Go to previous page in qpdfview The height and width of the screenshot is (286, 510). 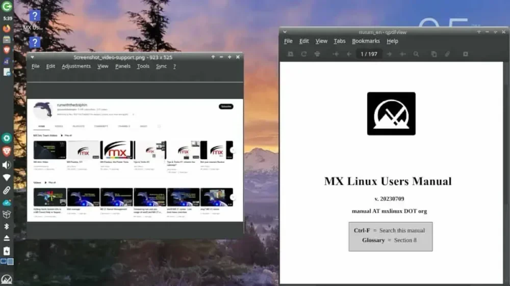(x=349, y=54)
